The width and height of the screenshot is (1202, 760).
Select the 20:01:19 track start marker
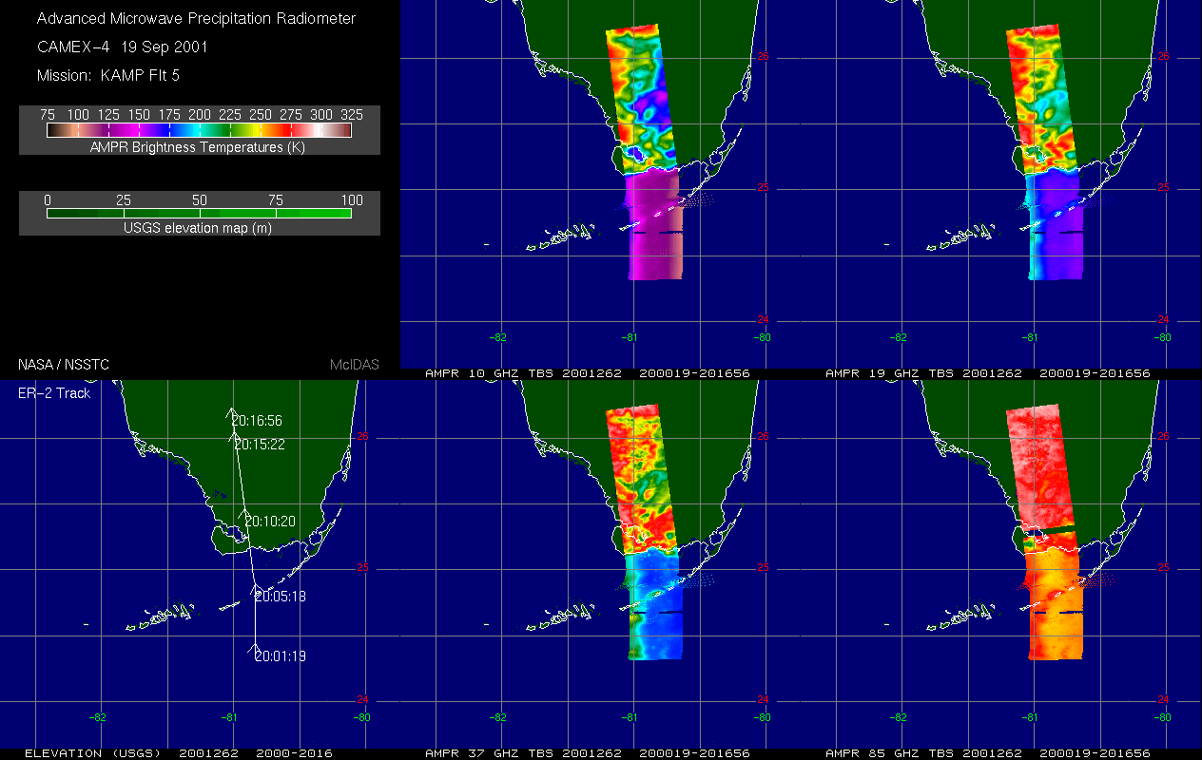click(x=280, y=655)
